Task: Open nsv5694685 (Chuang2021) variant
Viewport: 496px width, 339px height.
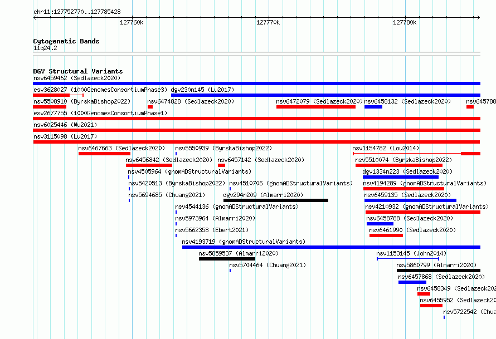Action: [x=167, y=195]
